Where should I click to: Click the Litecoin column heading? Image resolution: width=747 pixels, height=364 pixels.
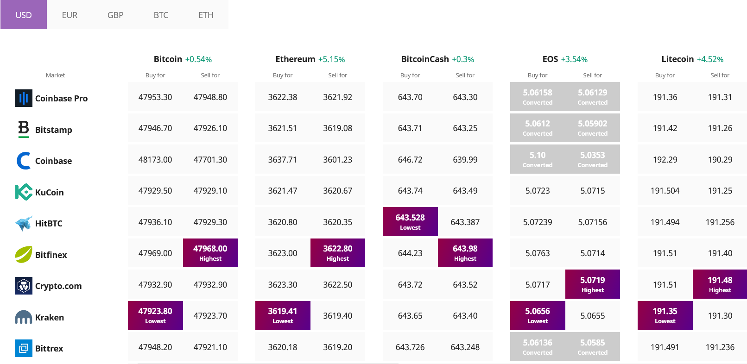pos(677,59)
